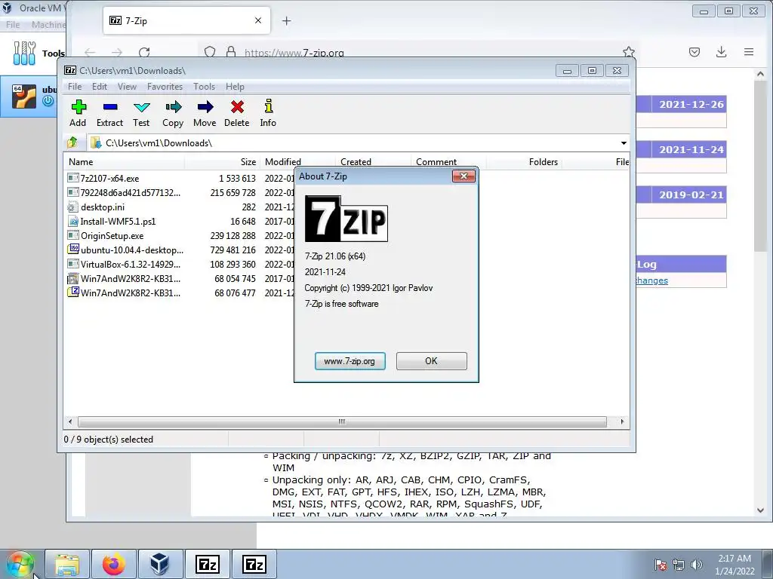Open File Explorer from taskbar
773x579 pixels.
point(67,564)
